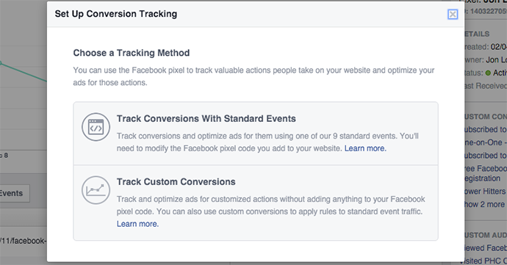Click the Choose a Tracking Method heading
507x265 pixels.
pyautogui.click(x=132, y=53)
